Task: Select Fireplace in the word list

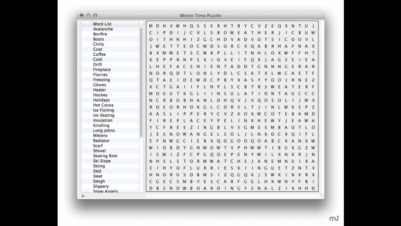Action: coord(110,70)
